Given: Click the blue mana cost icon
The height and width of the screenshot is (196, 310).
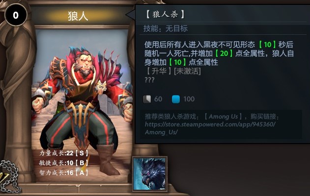Looking at the screenshot, I should coord(176,99).
